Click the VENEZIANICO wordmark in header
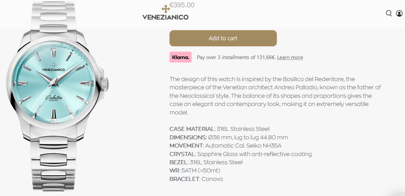 (x=165, y=17)
